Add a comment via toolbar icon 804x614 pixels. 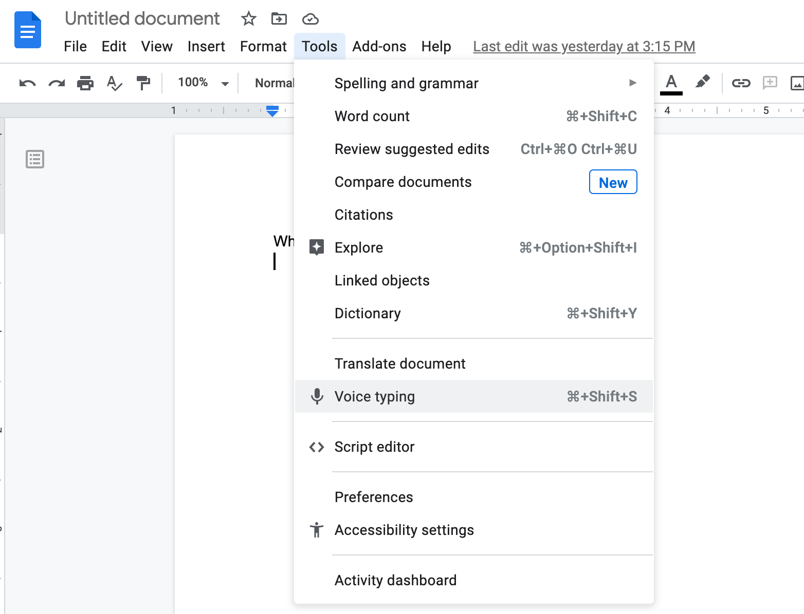click(x=770, y=83)
